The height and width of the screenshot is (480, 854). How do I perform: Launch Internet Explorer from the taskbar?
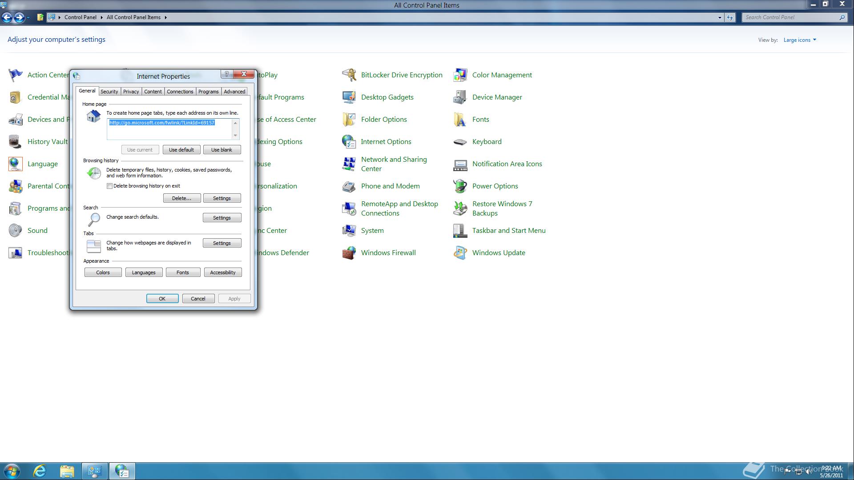point(40,471)
